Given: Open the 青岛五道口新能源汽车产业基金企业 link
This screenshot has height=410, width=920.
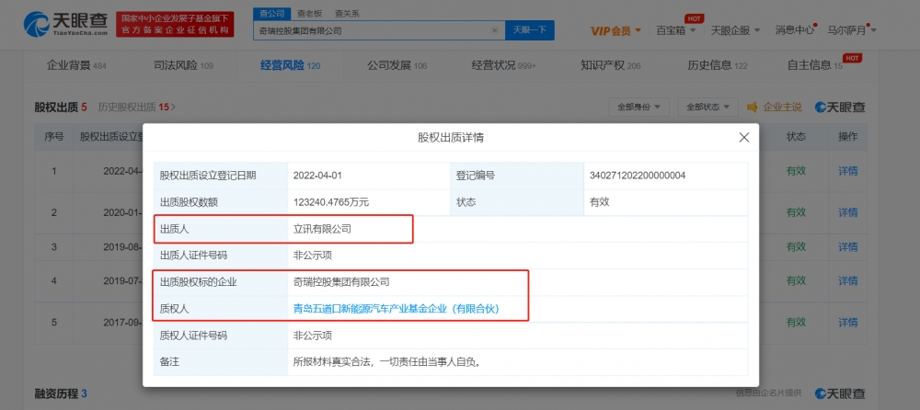Looking at the screenshot, I should click(x=396, y=309).
